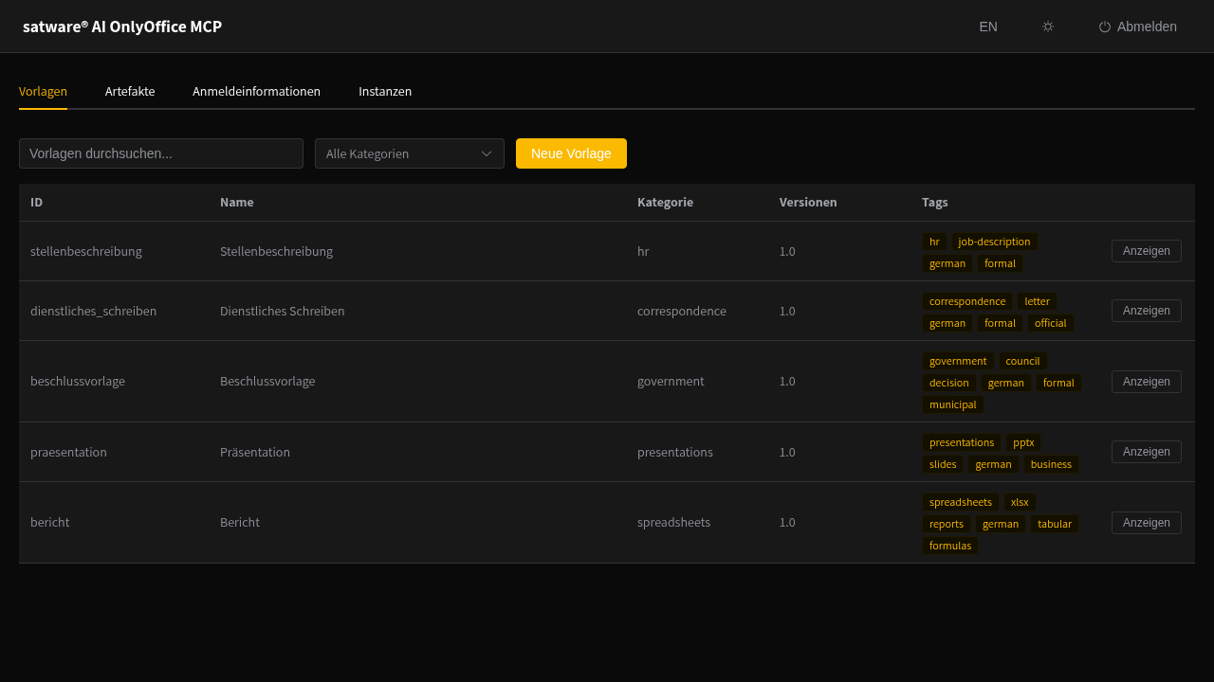This screenshot has width=1214, height=682.
Task: Click the letter tag
Action: pyautogui.click(x=1038, y=301)
